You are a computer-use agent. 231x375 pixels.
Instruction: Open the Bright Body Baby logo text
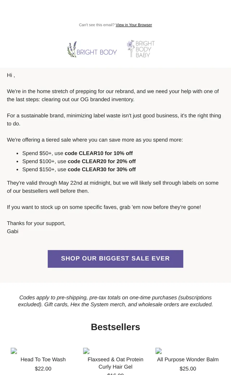coord(145,49)
